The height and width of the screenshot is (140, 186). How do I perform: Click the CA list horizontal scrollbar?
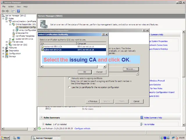(70, 66)
